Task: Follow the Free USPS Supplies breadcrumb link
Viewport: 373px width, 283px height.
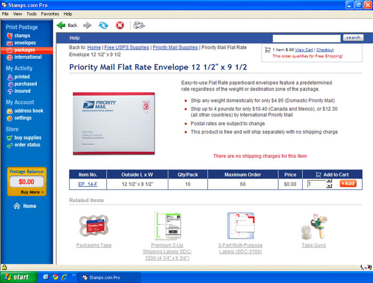Action: click(x=127, y=47)
